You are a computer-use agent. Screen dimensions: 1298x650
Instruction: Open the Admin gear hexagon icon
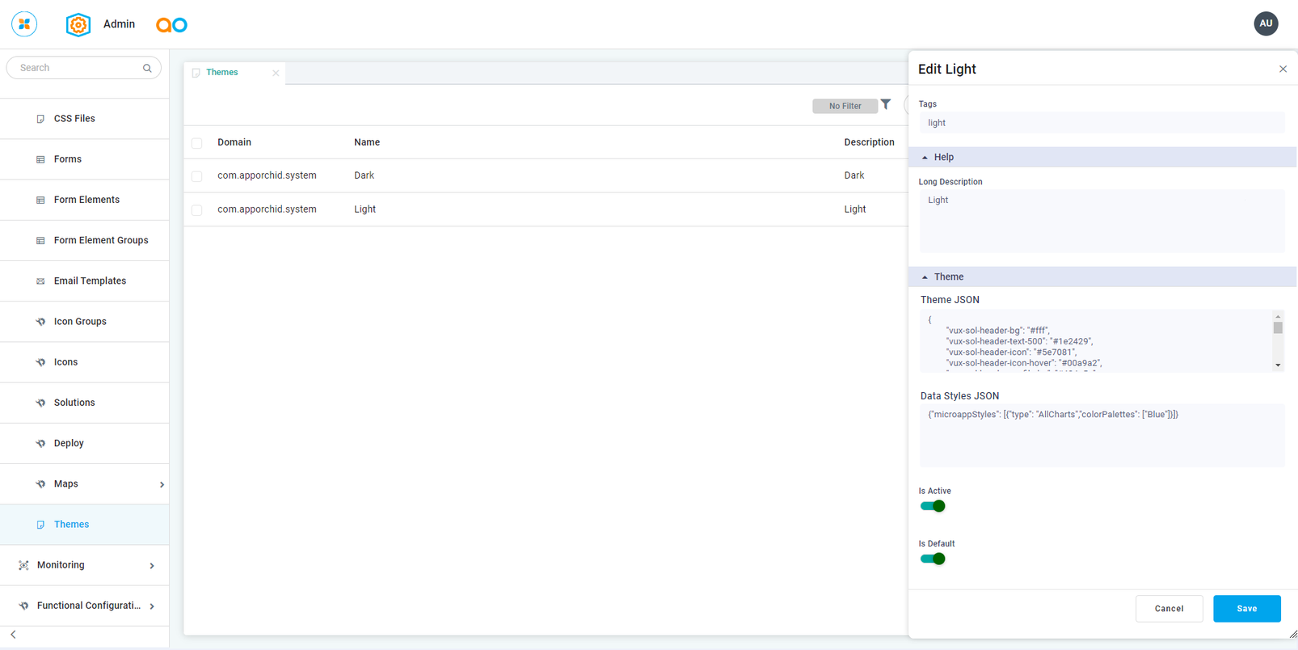[x=78, y=25]
